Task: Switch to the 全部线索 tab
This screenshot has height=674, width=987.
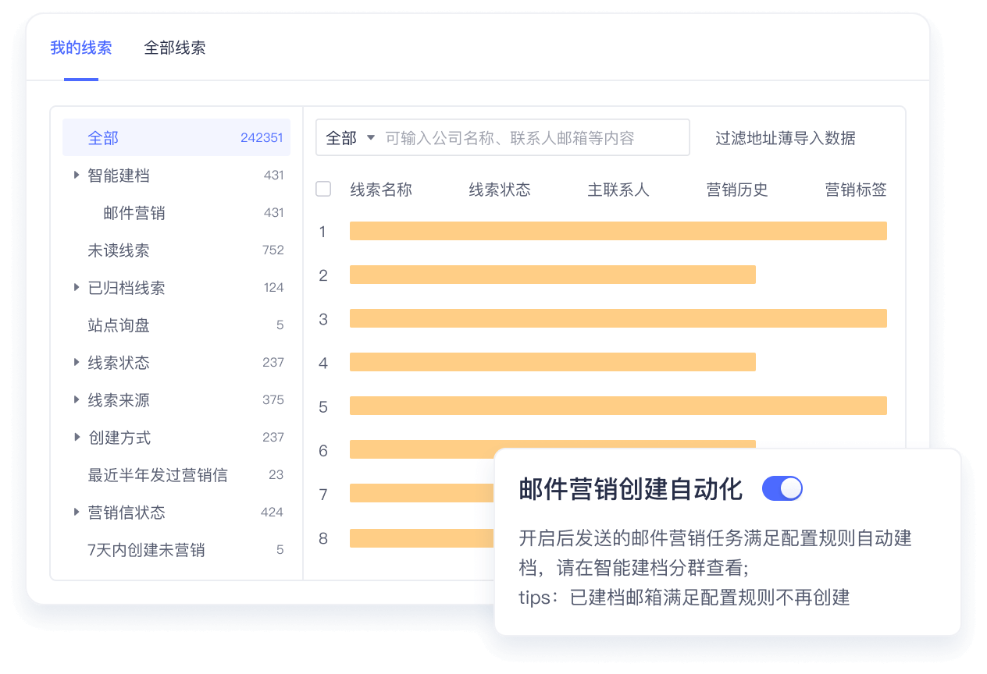Action: pyautogui.click(x=174, y=48)
